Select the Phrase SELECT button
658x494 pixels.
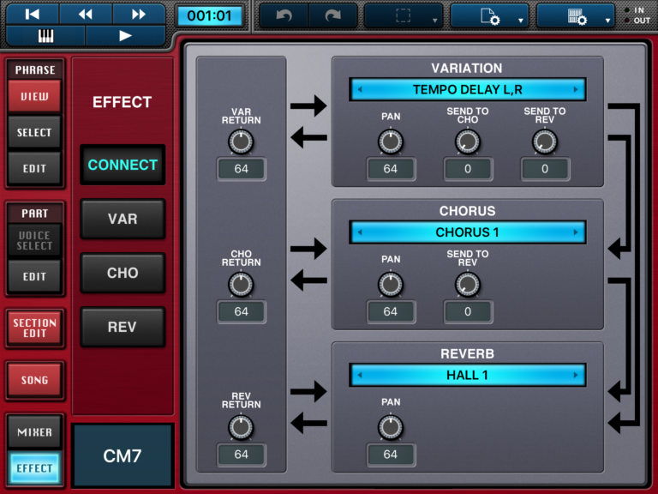click(x=34, y=132)
